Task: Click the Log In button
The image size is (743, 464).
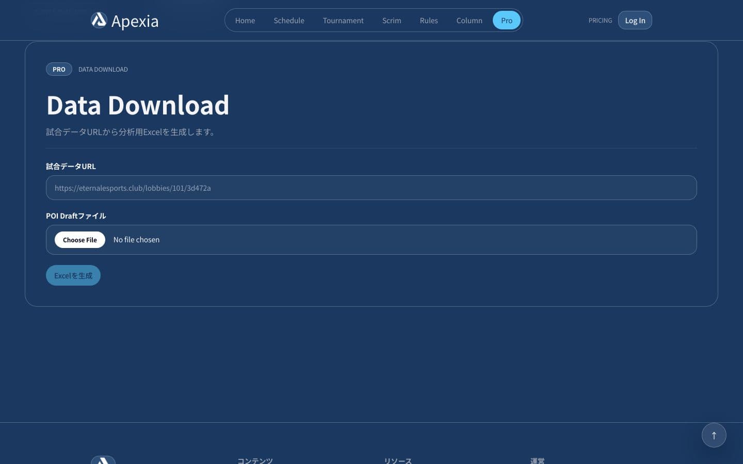Action: [635, 20]
